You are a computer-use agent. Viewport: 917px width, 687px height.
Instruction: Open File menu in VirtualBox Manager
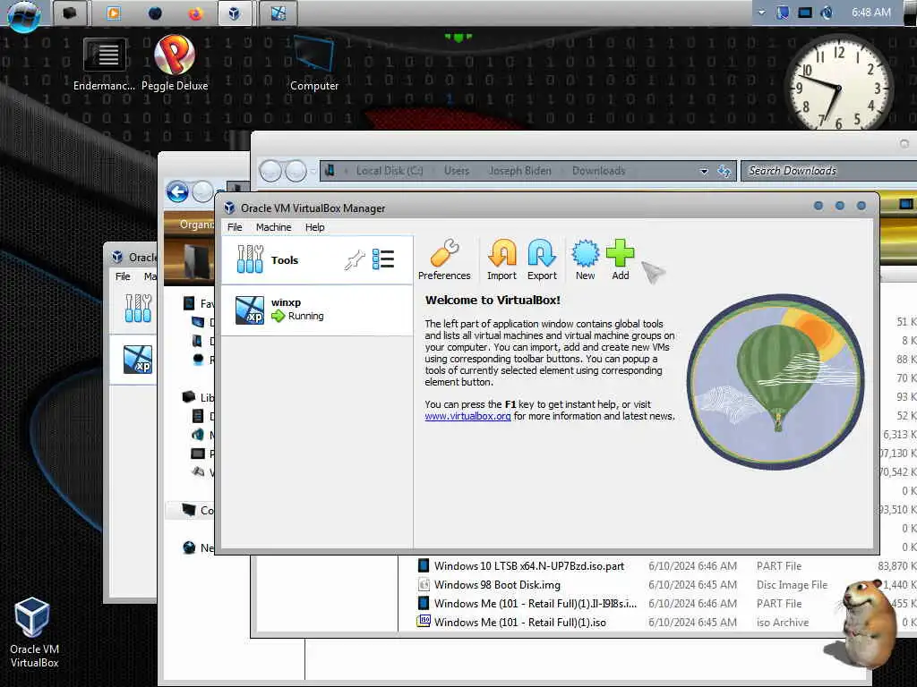(235, 227)
